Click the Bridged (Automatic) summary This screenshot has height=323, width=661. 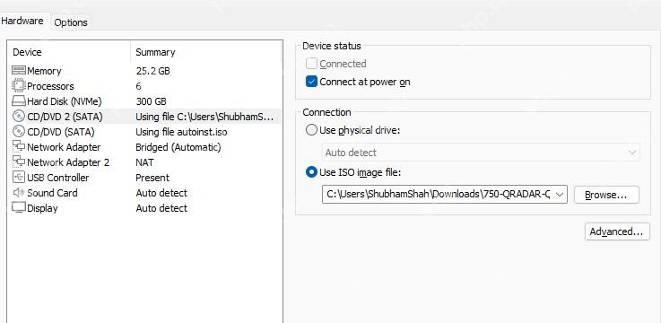178,147
